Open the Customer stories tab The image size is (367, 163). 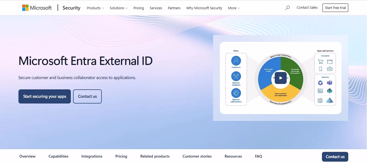click(x=197, y=156)
